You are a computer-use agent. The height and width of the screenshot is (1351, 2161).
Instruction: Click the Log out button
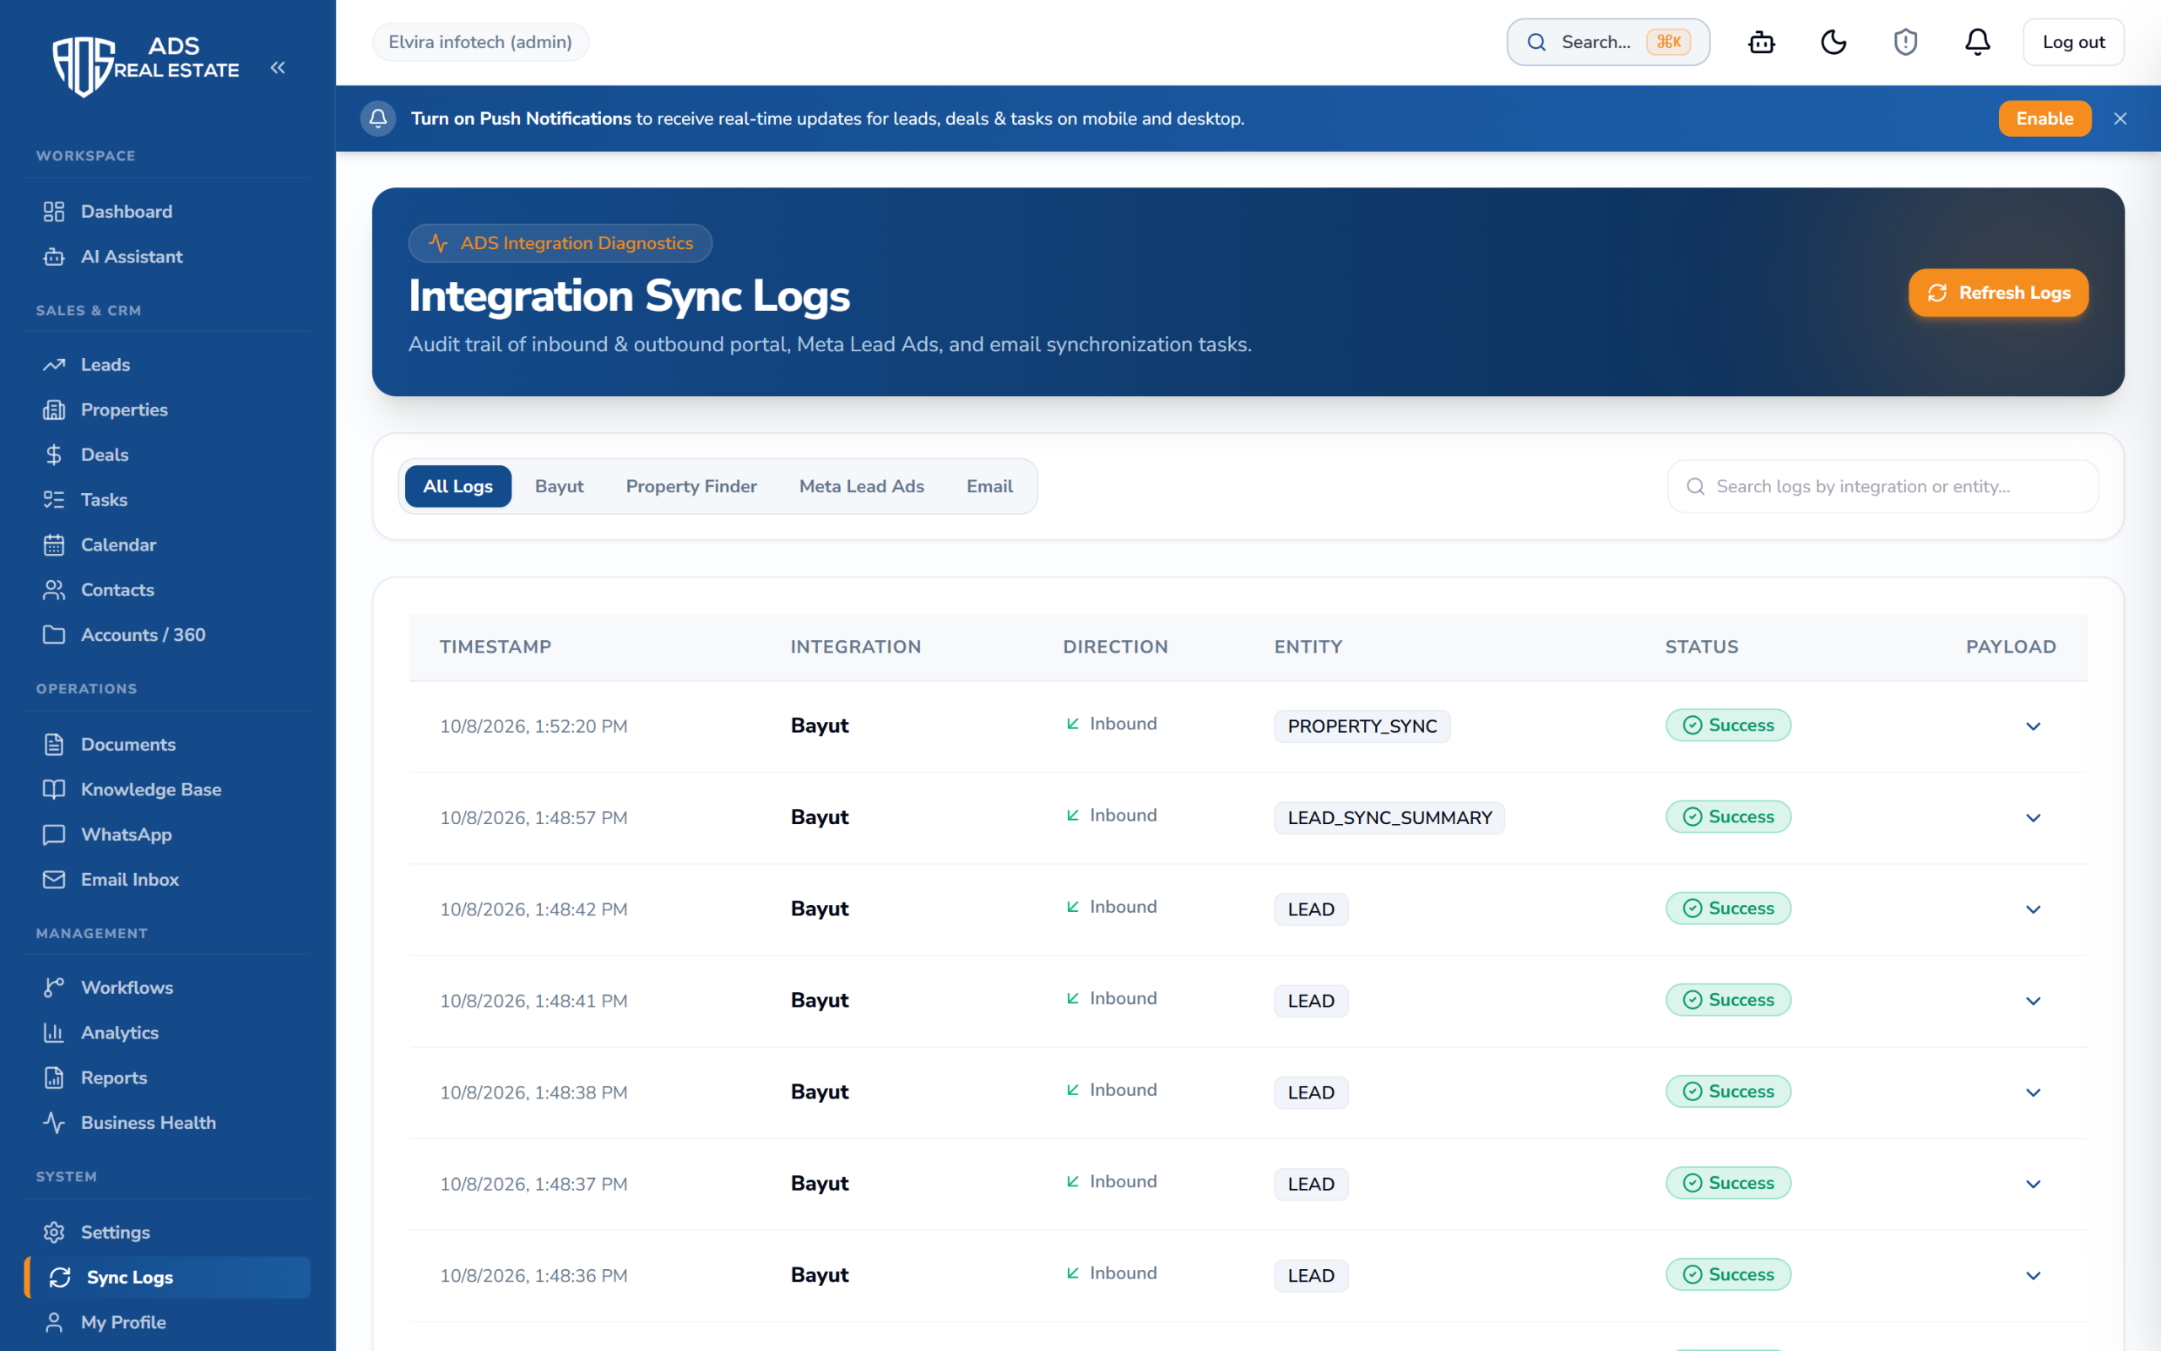tap(2072, 42)
